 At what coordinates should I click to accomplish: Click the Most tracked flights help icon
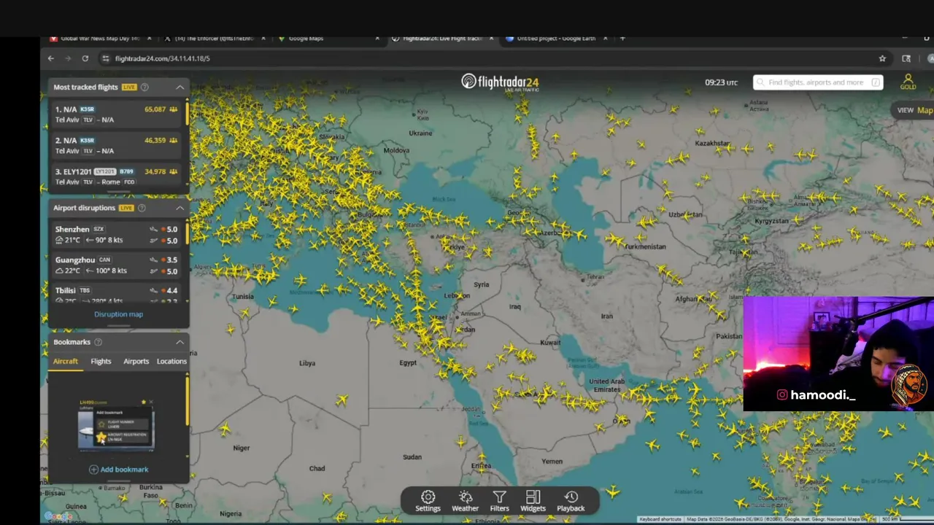(144, 87)
